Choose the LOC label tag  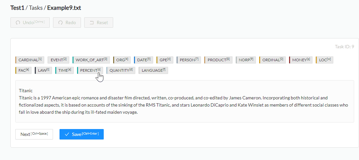pyautogui.click(x=325, y=60)
